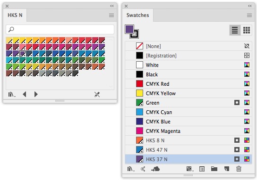Close the Swatches panel
This screenshot has width=257, height=180.
[126, 6]
